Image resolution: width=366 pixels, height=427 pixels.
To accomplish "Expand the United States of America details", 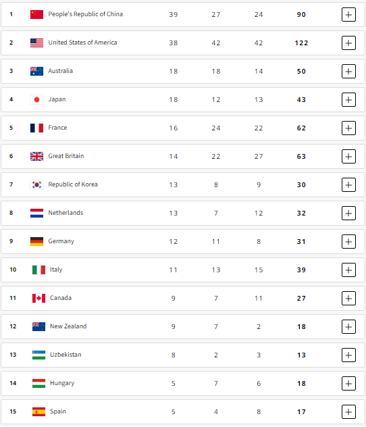I will tap(348, 43).
